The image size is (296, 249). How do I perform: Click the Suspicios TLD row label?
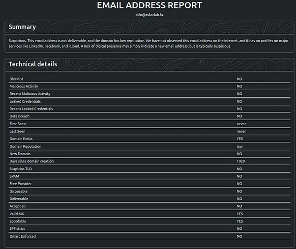click(x=21, y=168)
